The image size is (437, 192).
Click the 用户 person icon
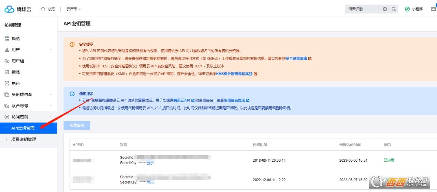(x=7, y=50)
